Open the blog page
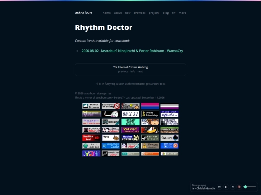The image size is (261, 195). 166,13
